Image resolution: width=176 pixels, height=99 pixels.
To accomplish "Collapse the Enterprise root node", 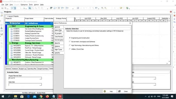I will [6, 23].
